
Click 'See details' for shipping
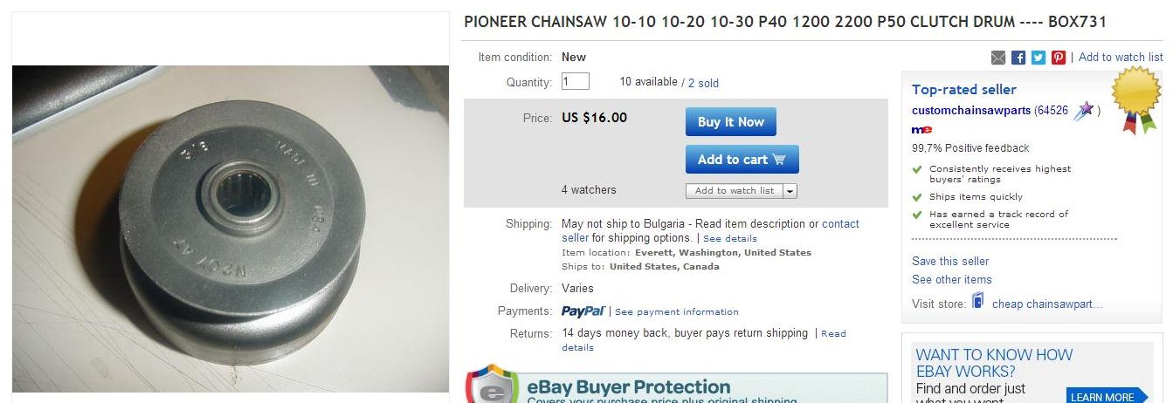pyautogui.click(x=730, y=238)
